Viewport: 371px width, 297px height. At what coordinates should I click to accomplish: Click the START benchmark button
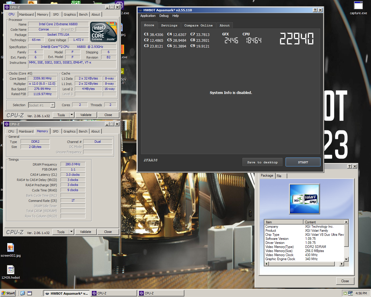[x=303, y=162]
